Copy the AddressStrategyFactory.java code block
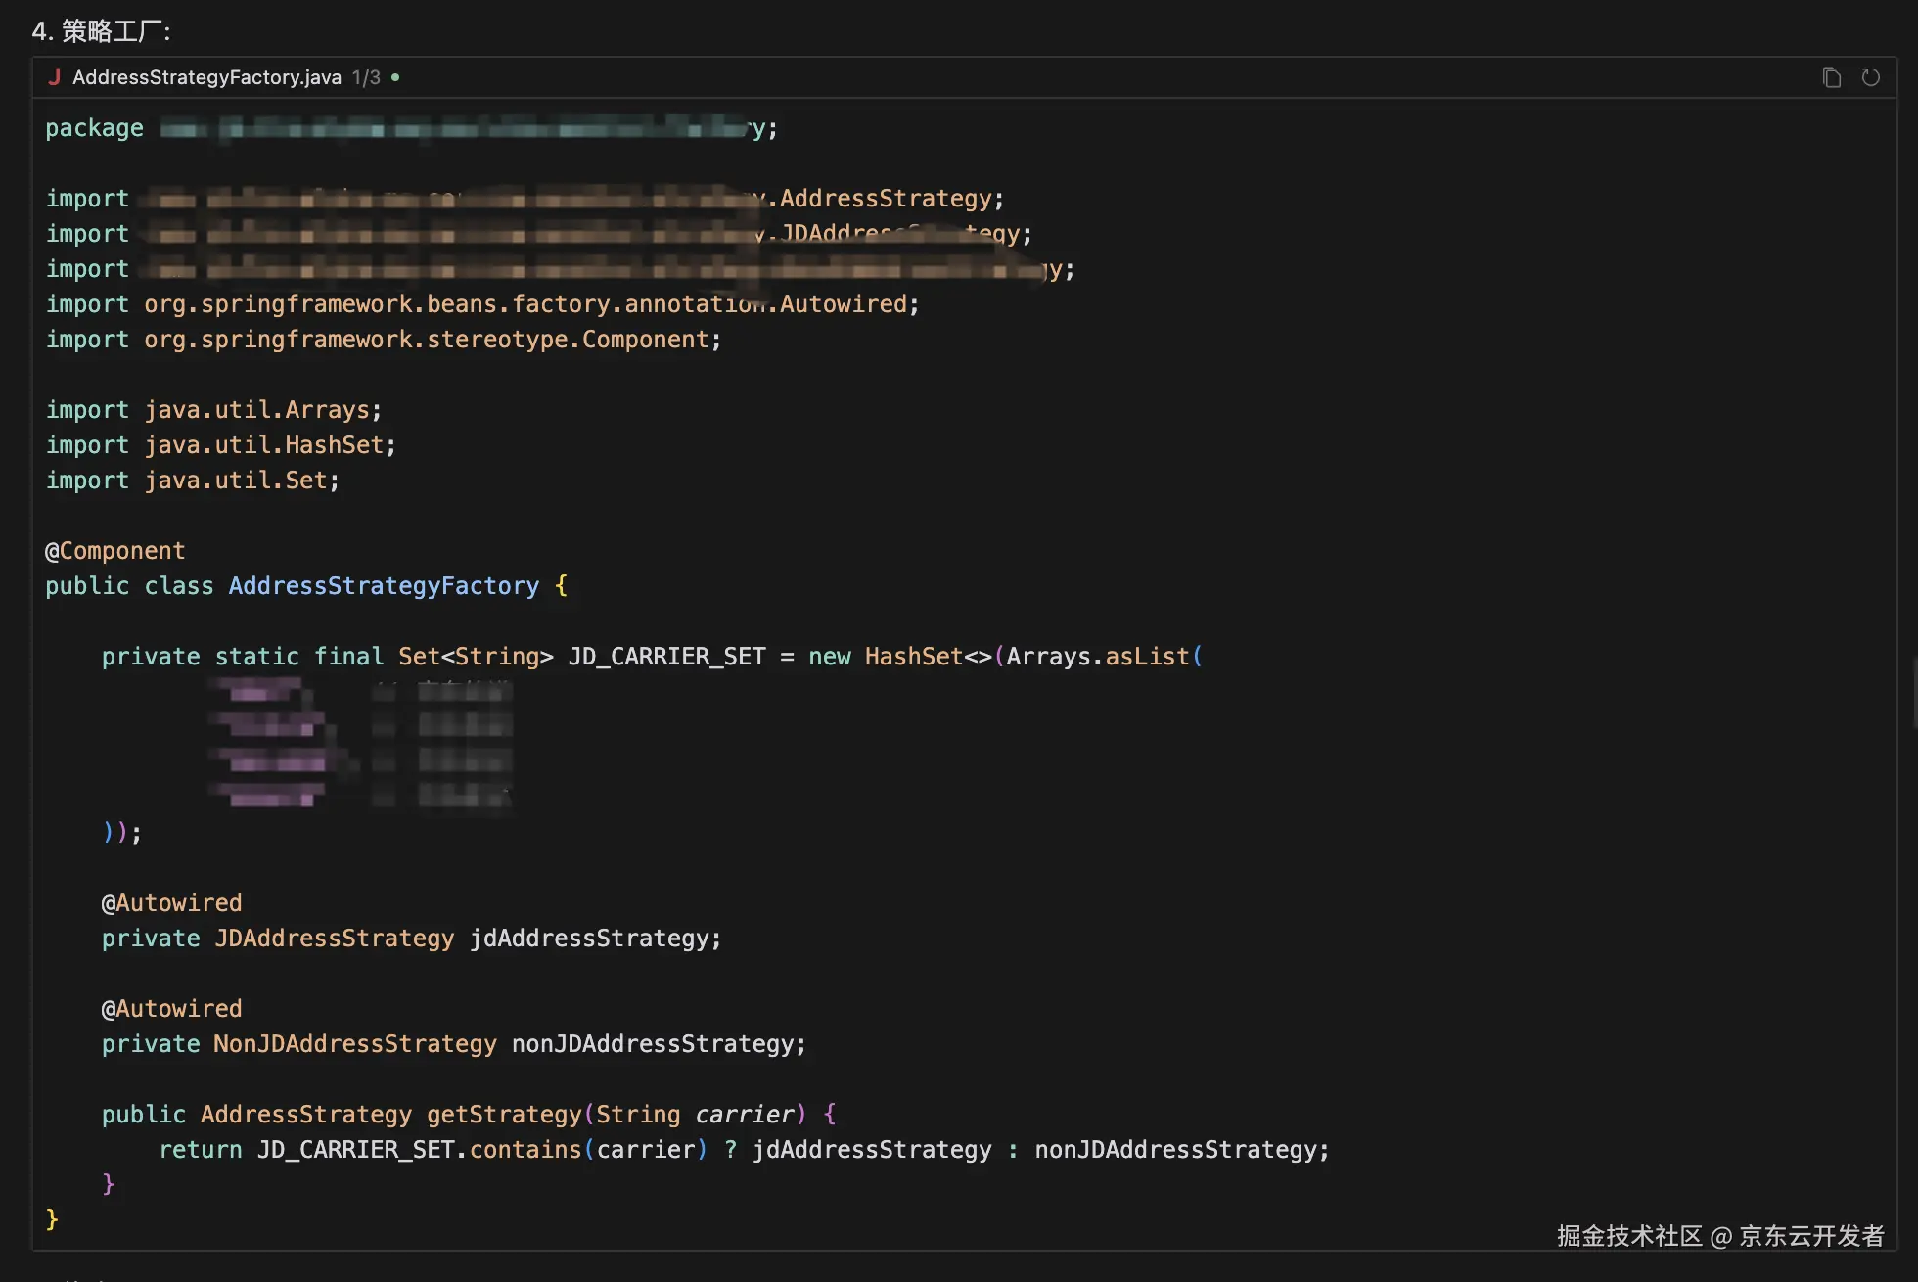Screen dimensions: 1918x1282 click(1831, 77)
